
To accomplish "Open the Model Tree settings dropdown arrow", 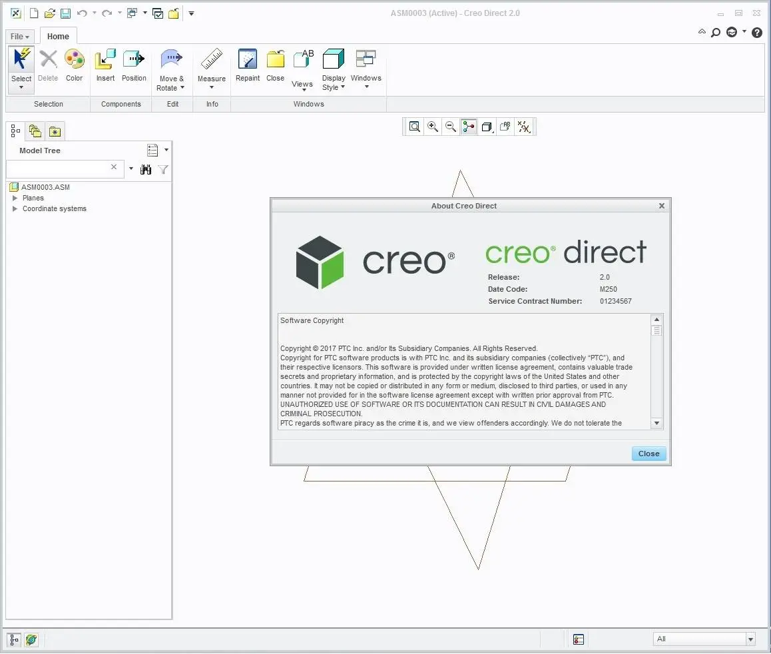I will pyautogui.click(x=166, y=150).
